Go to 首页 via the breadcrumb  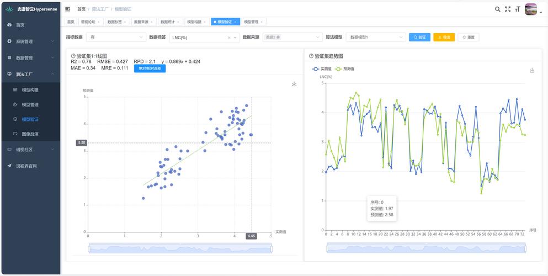coord(81,9)
